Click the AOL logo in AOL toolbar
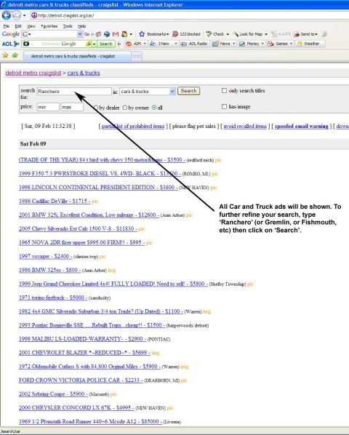Viewport: 349px width, 435px height. click(x=10, y=44)
